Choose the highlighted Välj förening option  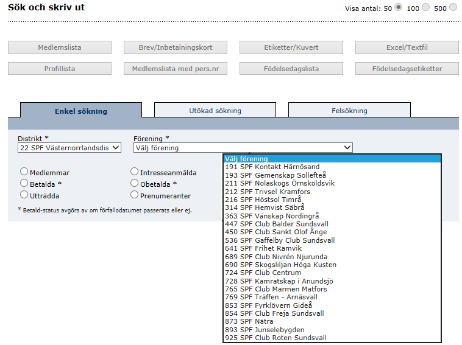pos(332,159)
